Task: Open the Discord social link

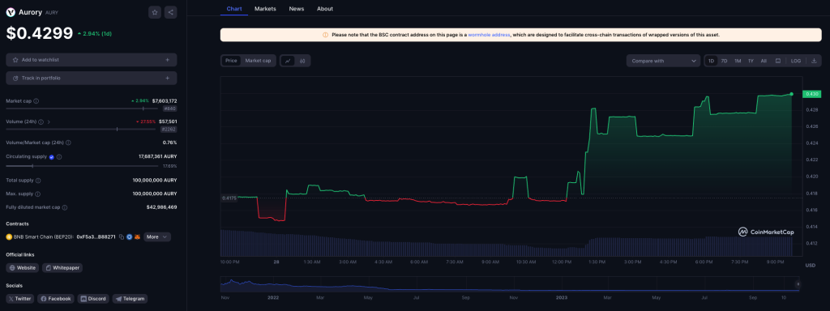Action: click(x=93, y=298)
